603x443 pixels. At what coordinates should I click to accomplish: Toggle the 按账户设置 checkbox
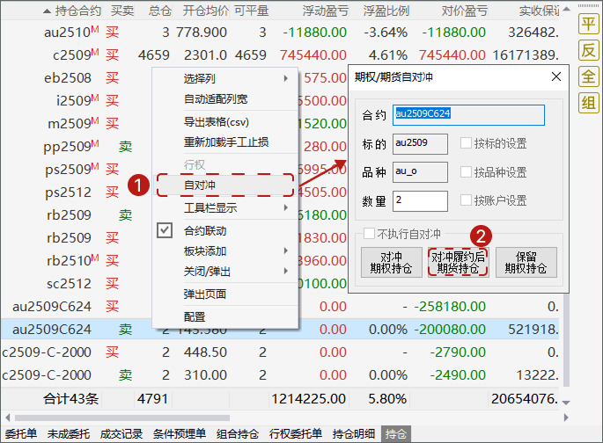coord(465,200)
